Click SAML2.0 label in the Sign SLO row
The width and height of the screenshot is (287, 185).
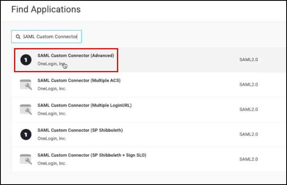248,159
